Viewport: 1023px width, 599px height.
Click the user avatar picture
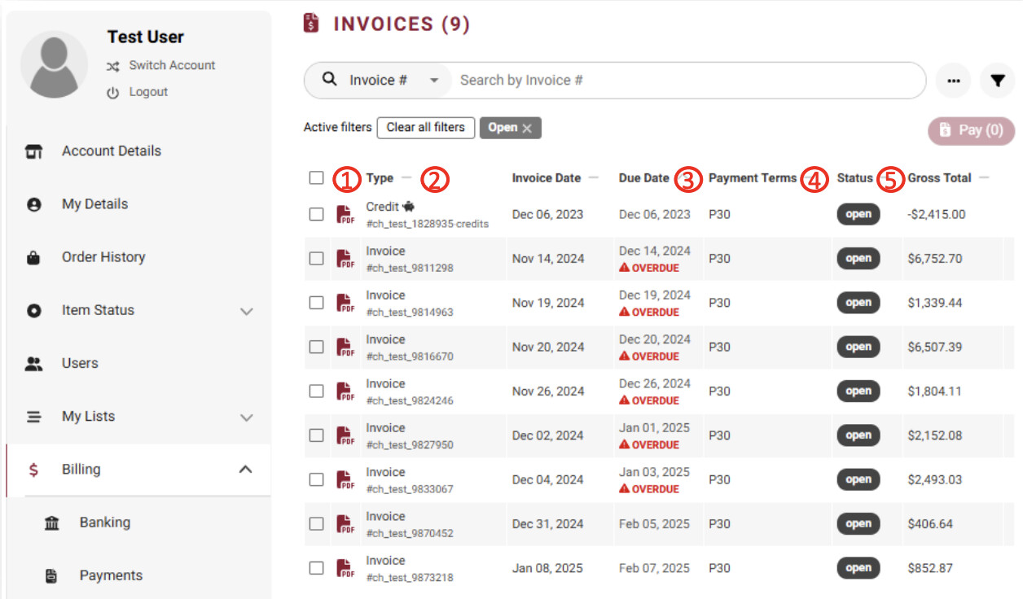pos(55,65)
